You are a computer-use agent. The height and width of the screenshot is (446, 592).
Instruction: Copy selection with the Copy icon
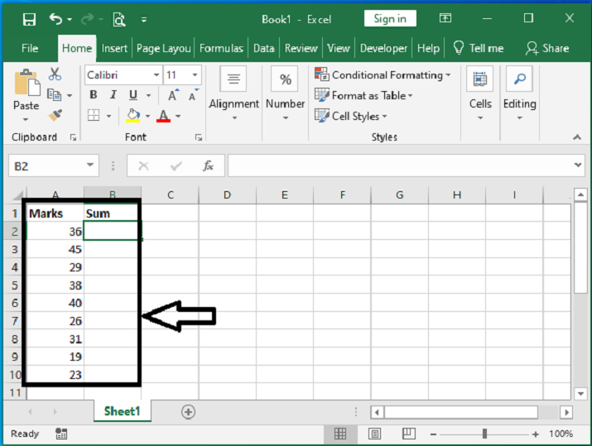coord(54,94)
